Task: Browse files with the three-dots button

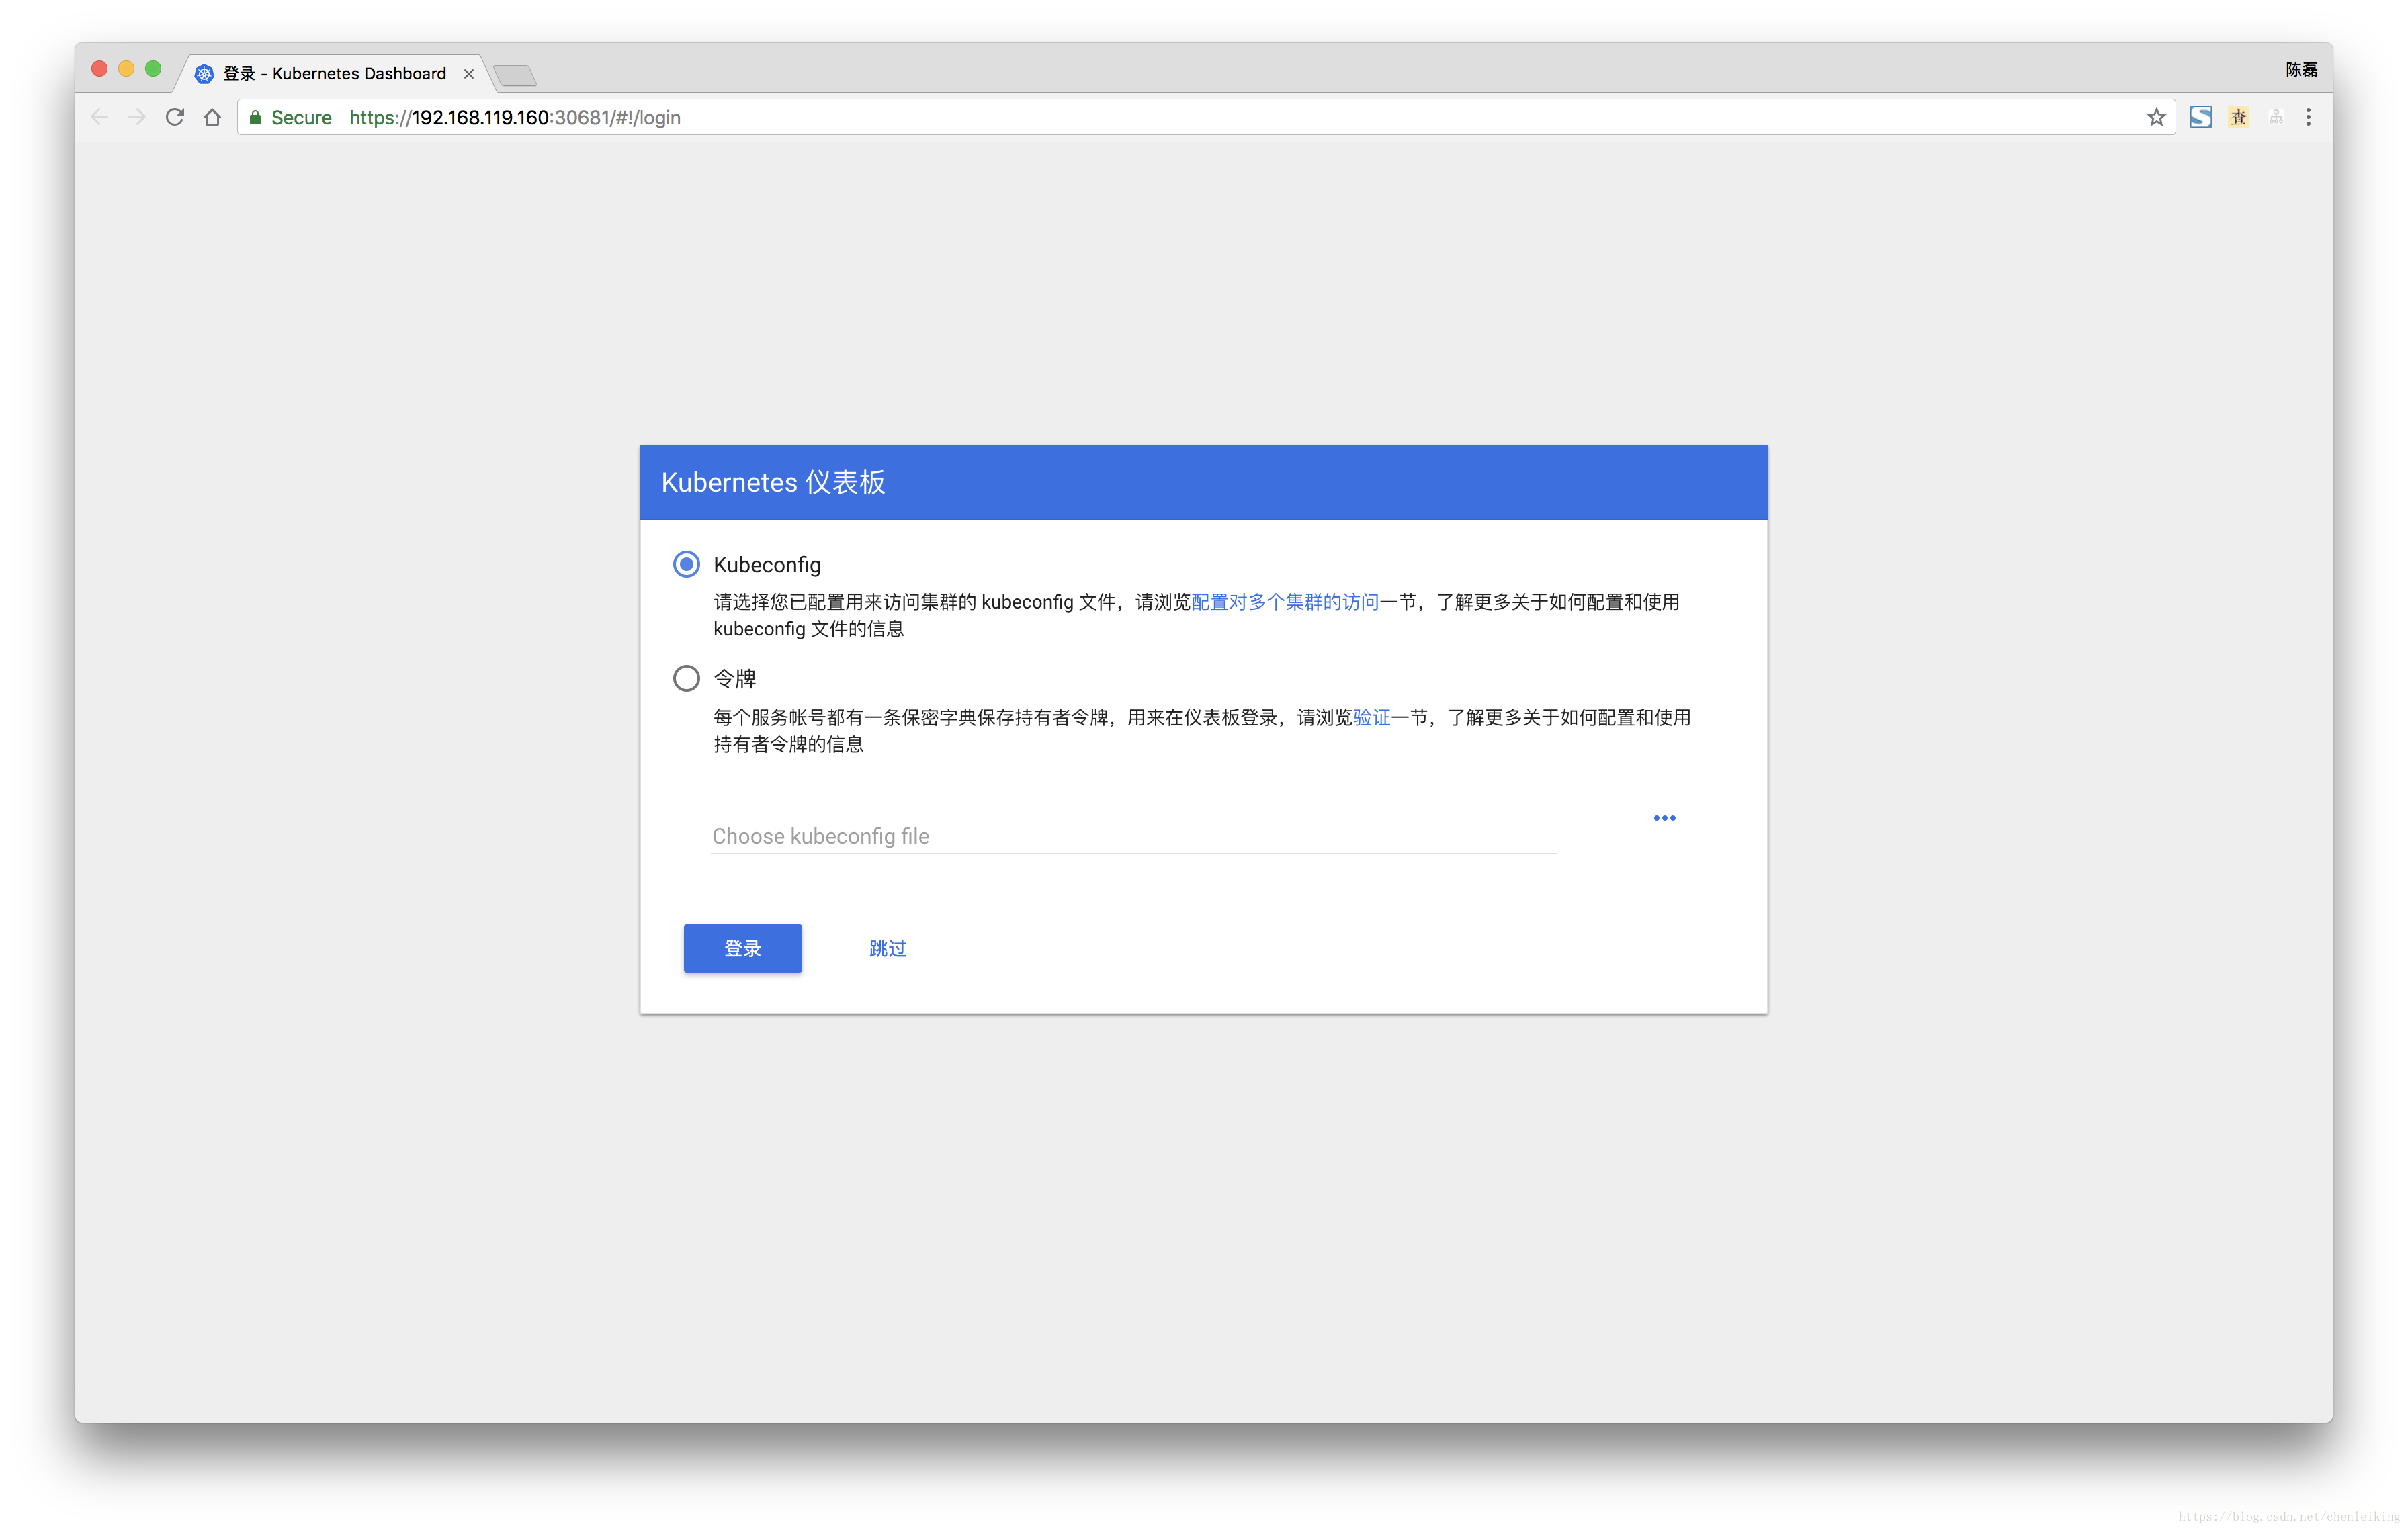Action: [x=1664, y=819]
